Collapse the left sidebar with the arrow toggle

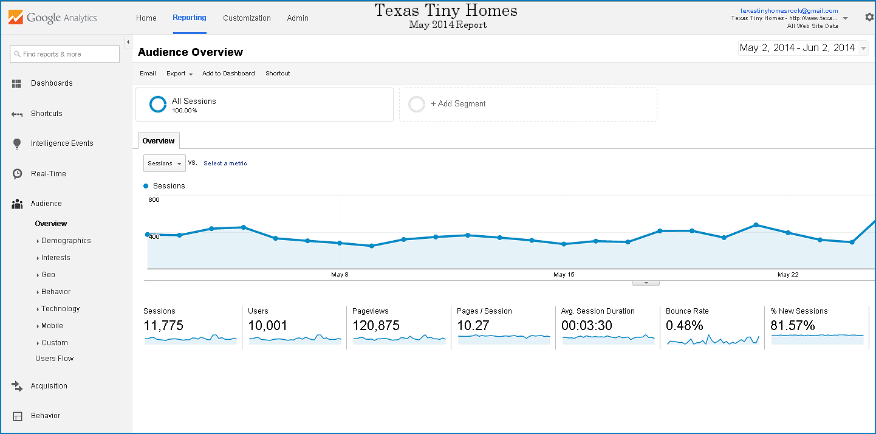[128, 41]
